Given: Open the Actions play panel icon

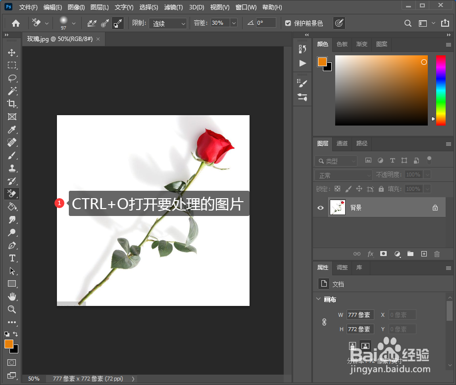Looking at the screenshot, I should click(x=303, y=63).
